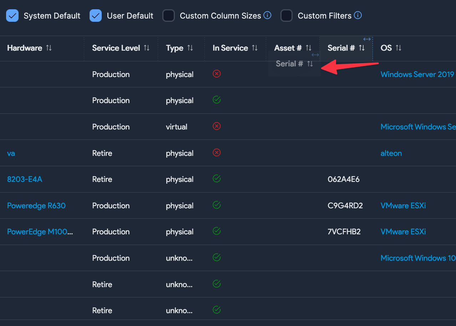Click the Asset # column header

pos(288,48)
